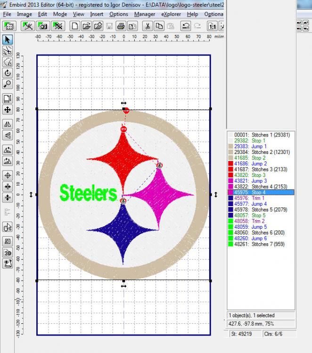Select the magnifier Zoom tool
Viewport: 312px width, 353px height.
click(8, 84)
